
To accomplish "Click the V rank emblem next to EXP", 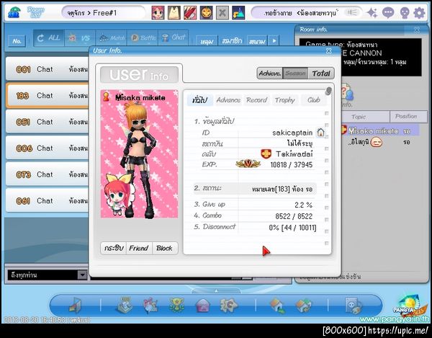I will [x=248, y=164].
